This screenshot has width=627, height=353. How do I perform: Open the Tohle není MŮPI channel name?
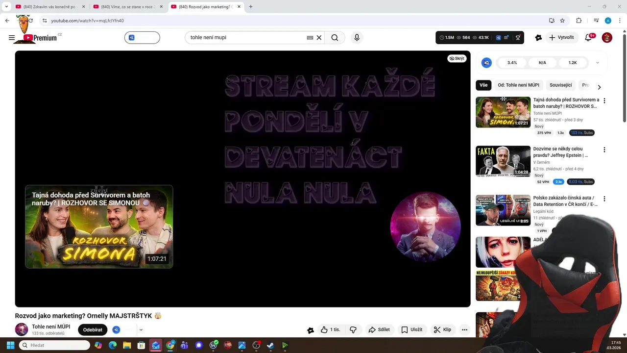[x=51, y=327]
